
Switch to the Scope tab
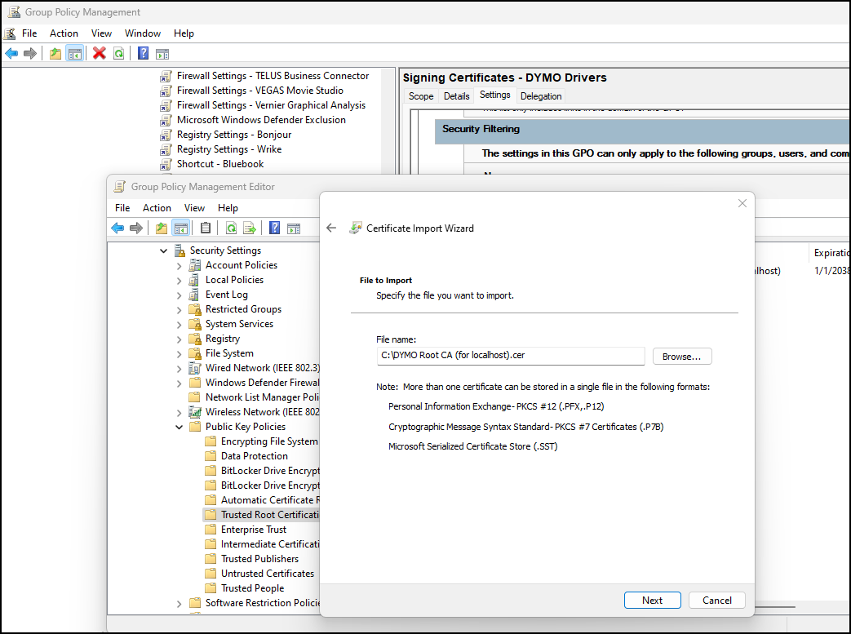421,96
